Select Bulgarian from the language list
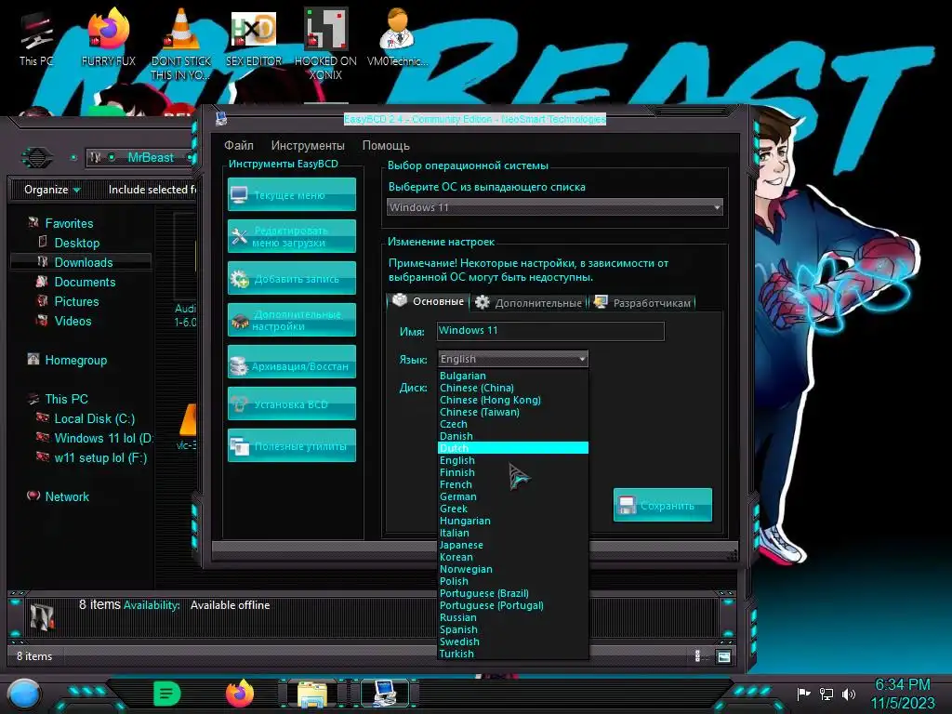 512,376
